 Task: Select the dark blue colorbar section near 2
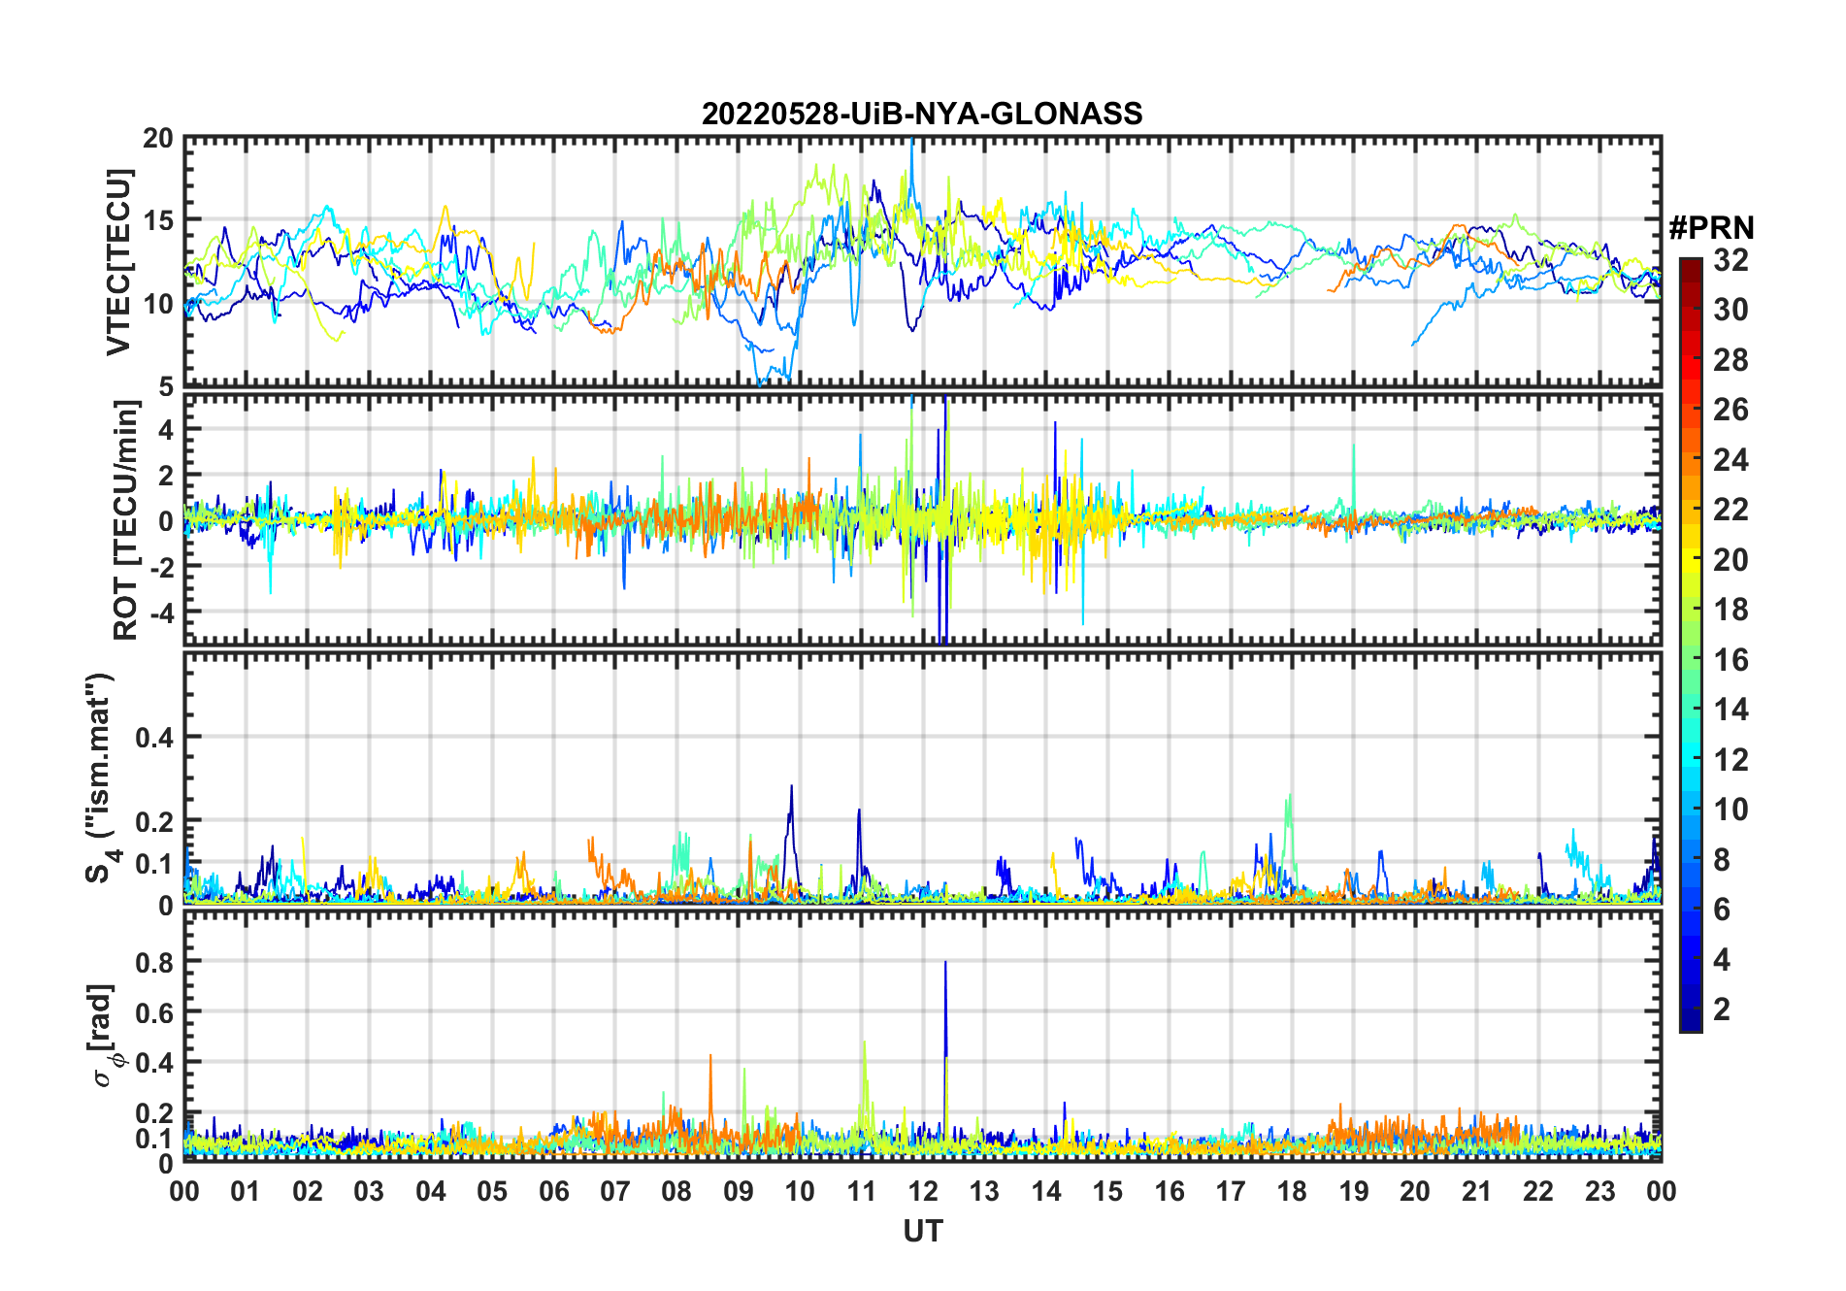[x=1691, y=1010]
